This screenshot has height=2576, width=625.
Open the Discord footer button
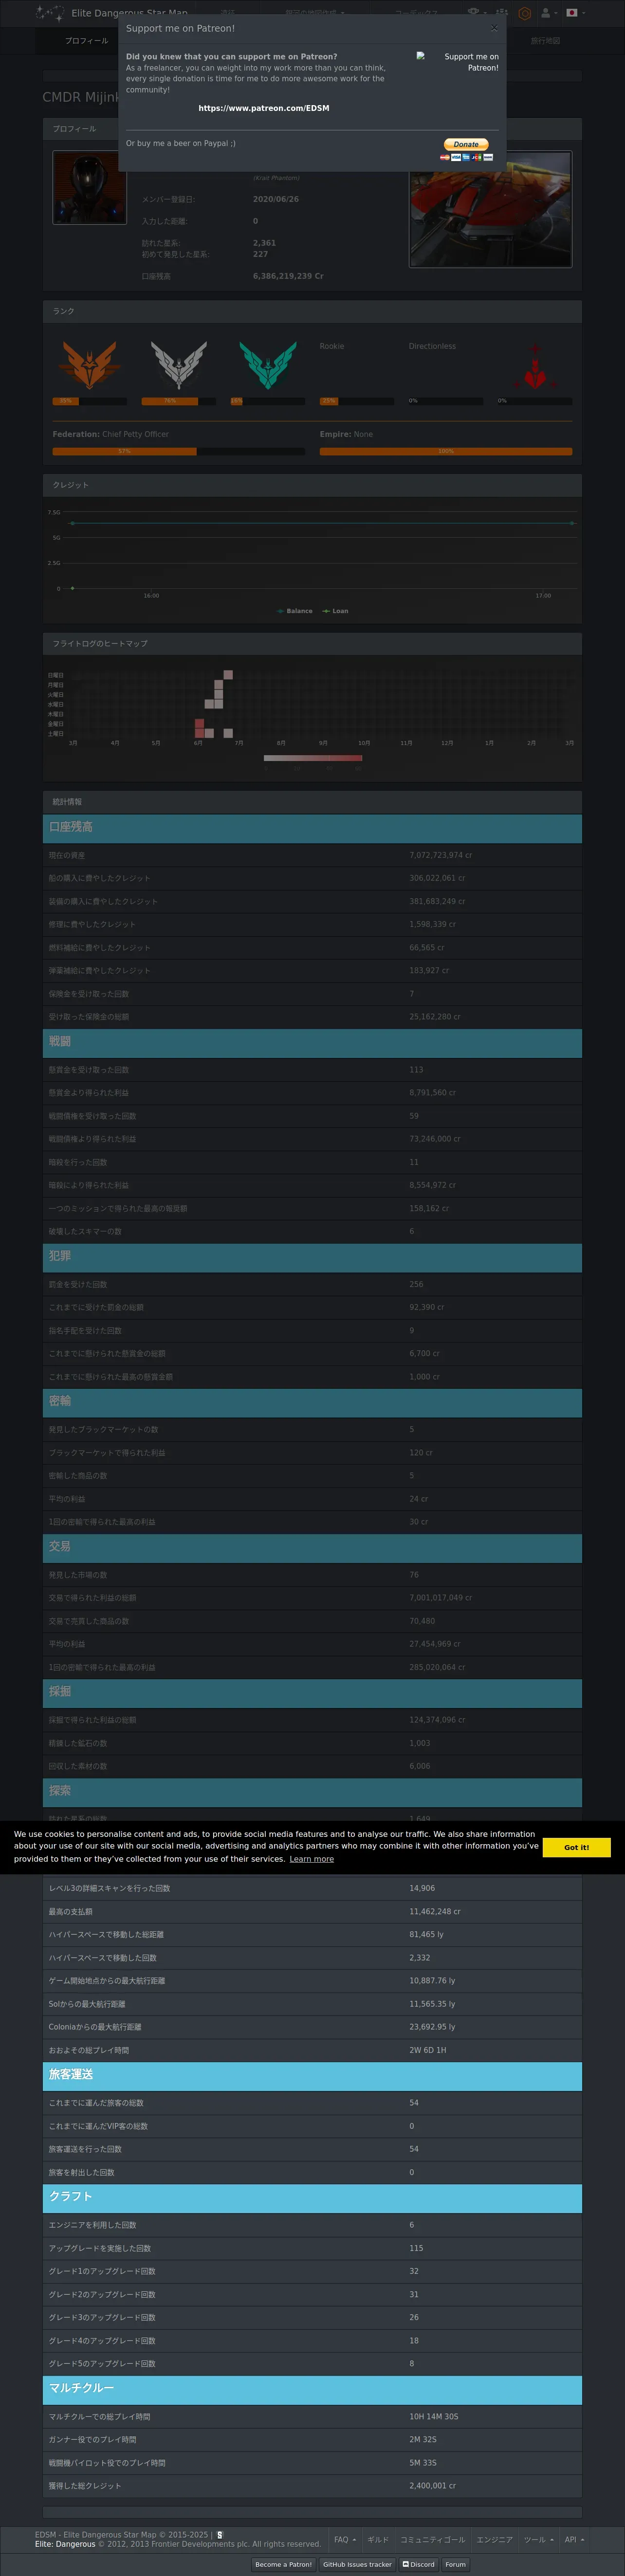pyautogui.click(x=419, y=2564)
